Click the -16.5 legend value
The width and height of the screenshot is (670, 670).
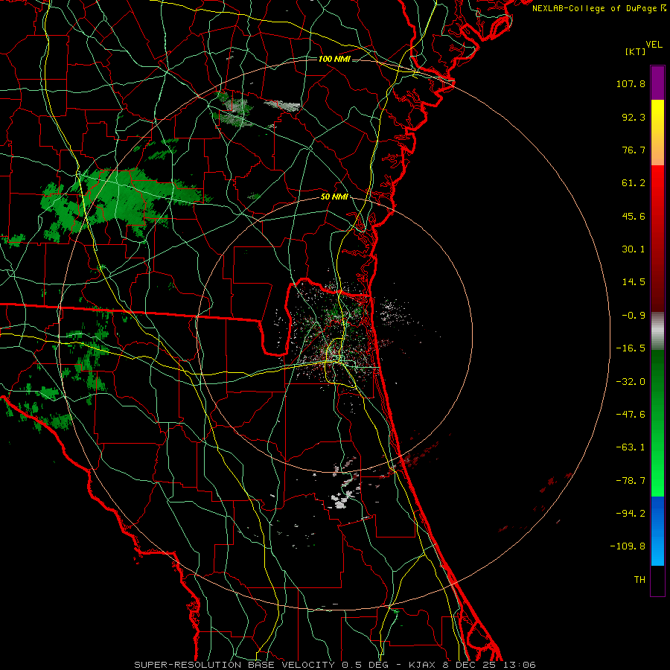631,348
